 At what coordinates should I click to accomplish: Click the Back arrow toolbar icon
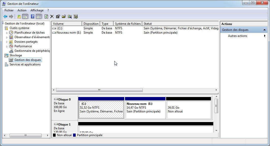coord(5,16)
